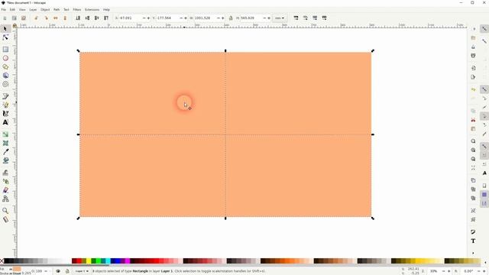Viewport: 489px width, 275px height.
Task: Click the zoom 30% field
Action: pos(435,271)
